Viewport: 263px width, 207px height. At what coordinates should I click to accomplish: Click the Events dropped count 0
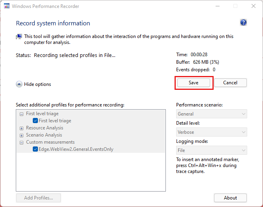(214, 70)
